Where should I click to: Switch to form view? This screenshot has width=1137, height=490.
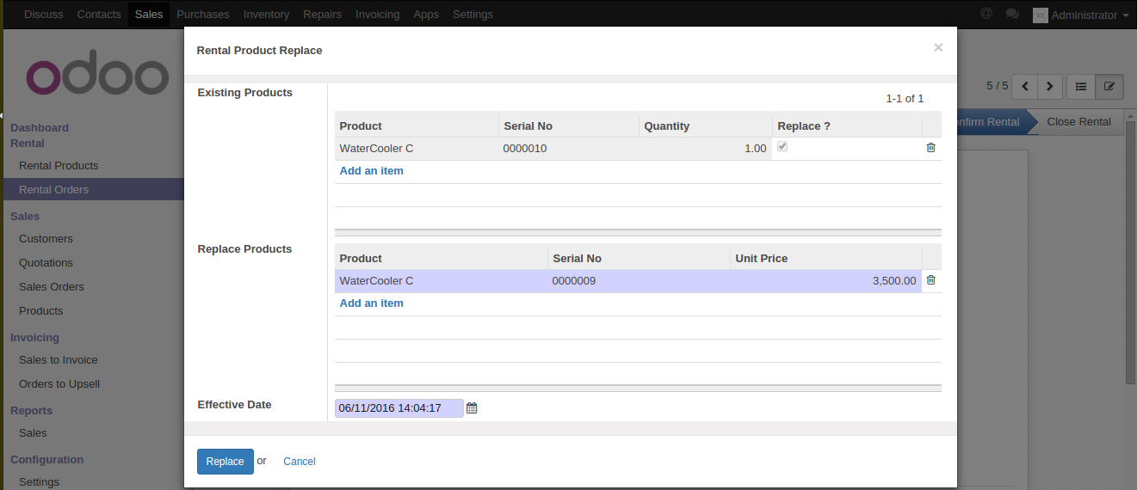[x=1109, y=86]
